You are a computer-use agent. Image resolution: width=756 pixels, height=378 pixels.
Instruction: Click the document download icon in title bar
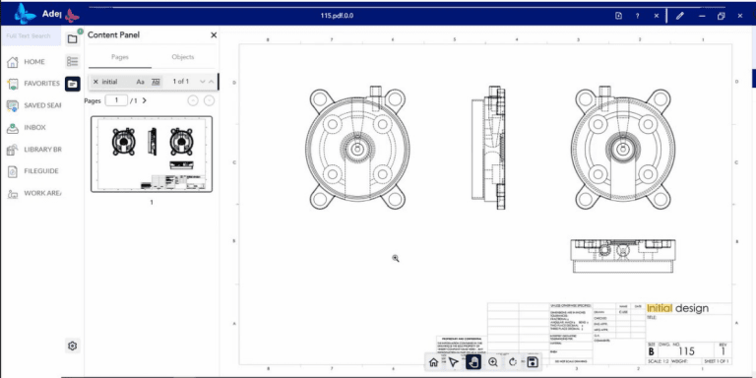(619, 16)
